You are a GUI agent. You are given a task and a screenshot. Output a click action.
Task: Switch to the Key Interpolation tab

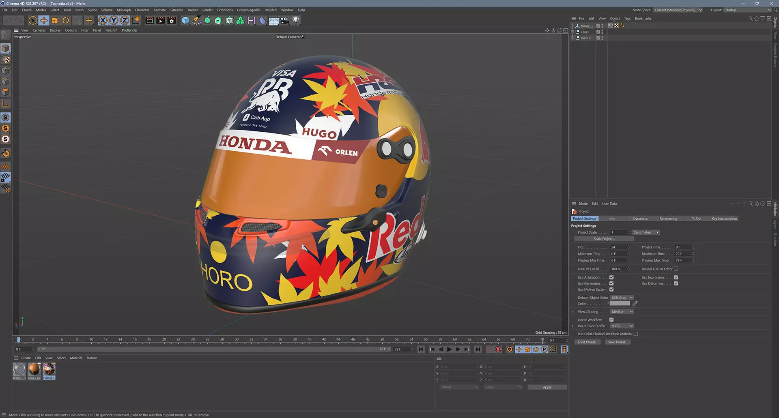click(x=724, y=219)
